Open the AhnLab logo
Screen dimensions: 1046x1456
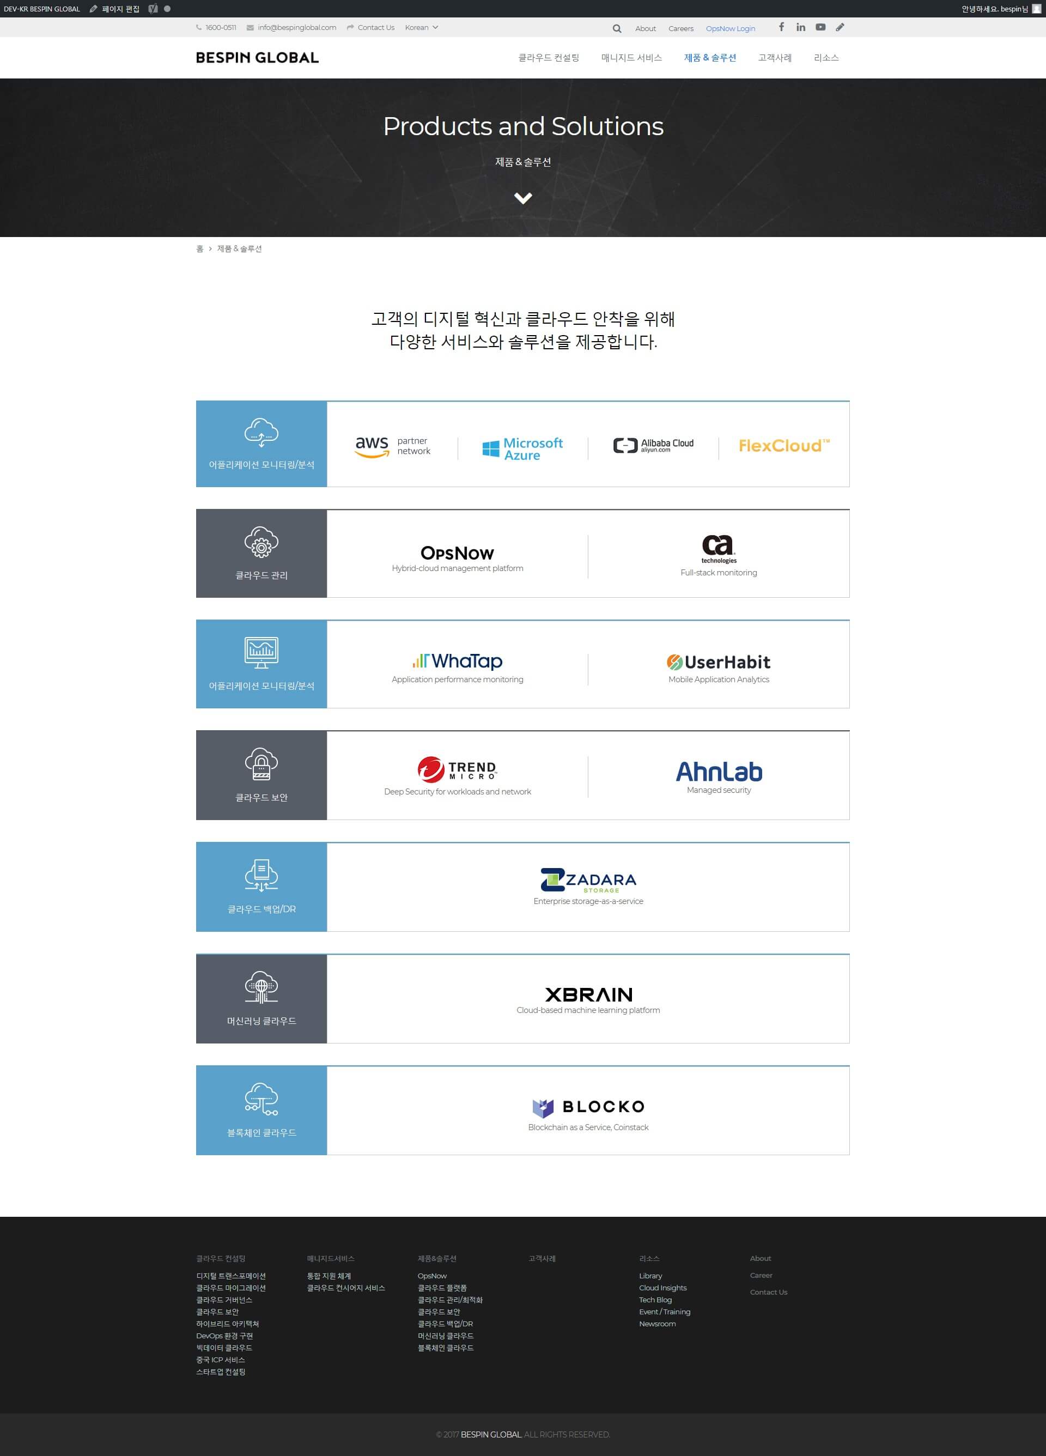point(719,771)
